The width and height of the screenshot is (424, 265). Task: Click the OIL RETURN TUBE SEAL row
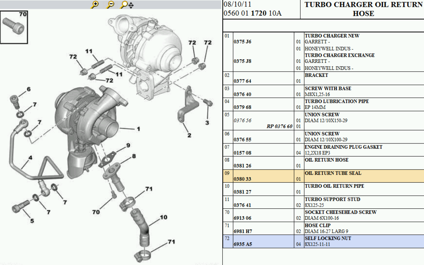pyautogui.click(x=323, y=176)
